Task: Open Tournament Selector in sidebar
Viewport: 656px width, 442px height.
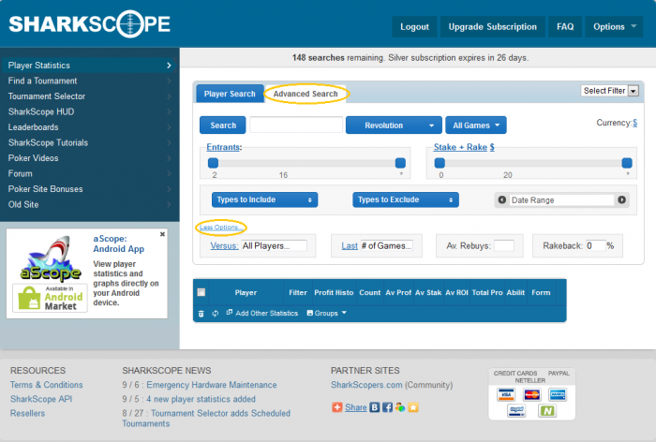Action: pos(90,96)
